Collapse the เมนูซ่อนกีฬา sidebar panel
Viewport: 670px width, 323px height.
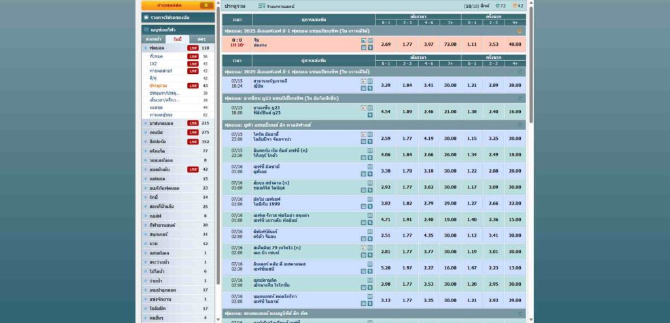point(146,29)
